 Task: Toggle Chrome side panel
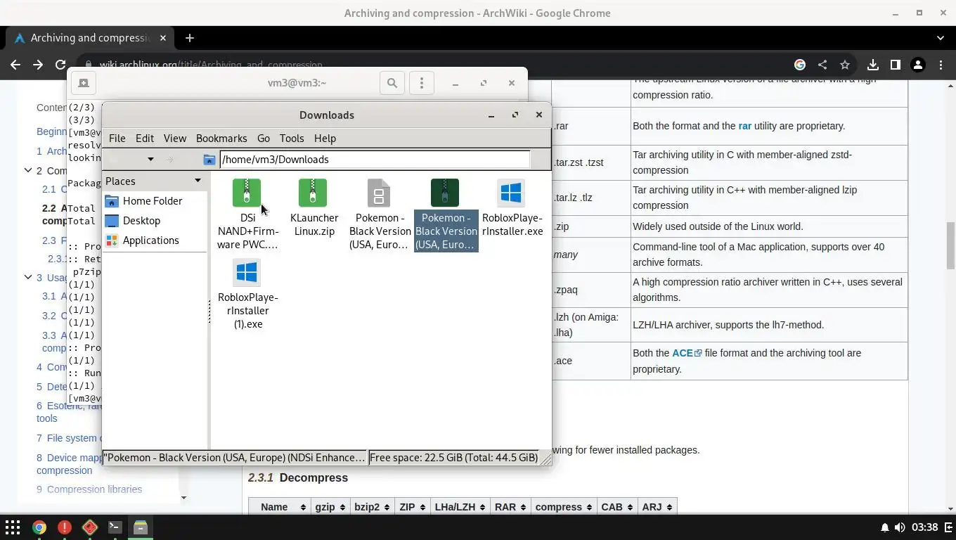tap(895, 65)
